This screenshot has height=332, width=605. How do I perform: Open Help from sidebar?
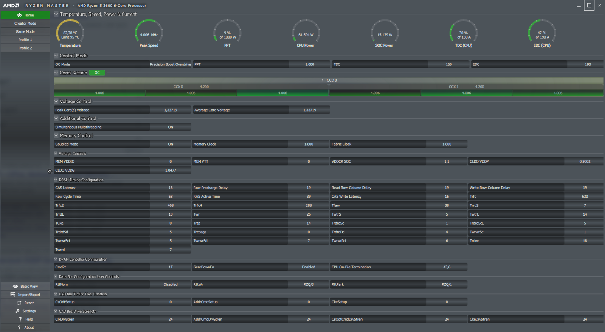point(25,320)
